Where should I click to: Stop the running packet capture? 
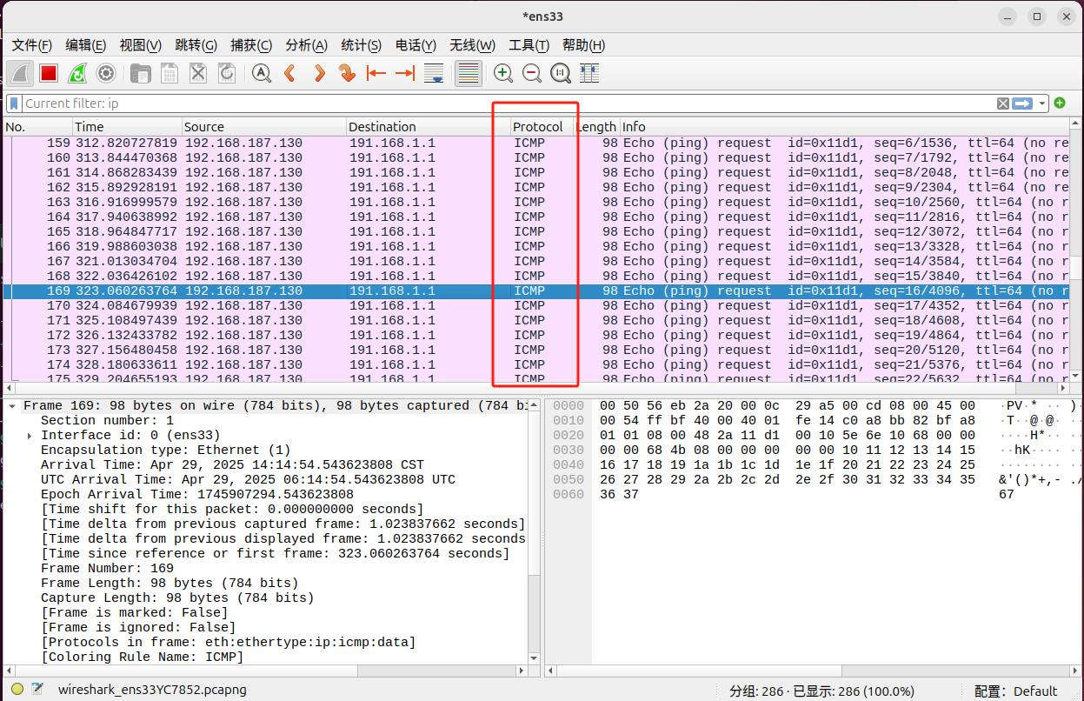click(x=49, y=74)
